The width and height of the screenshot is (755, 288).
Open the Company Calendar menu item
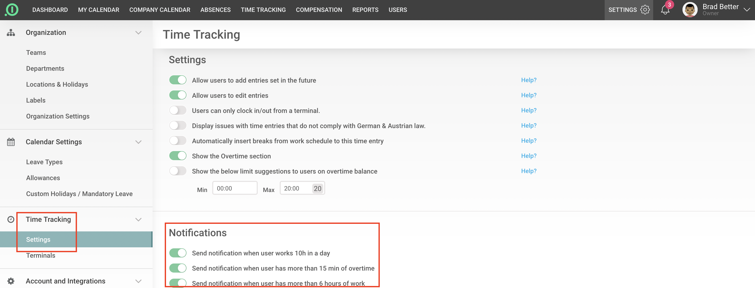(x=160, y=10)
